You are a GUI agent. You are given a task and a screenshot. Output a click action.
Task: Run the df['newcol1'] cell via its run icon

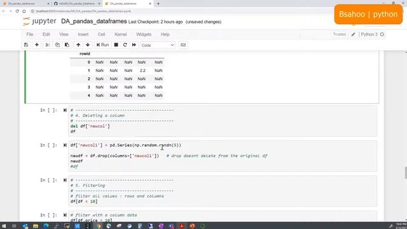[x=65, y=145]
